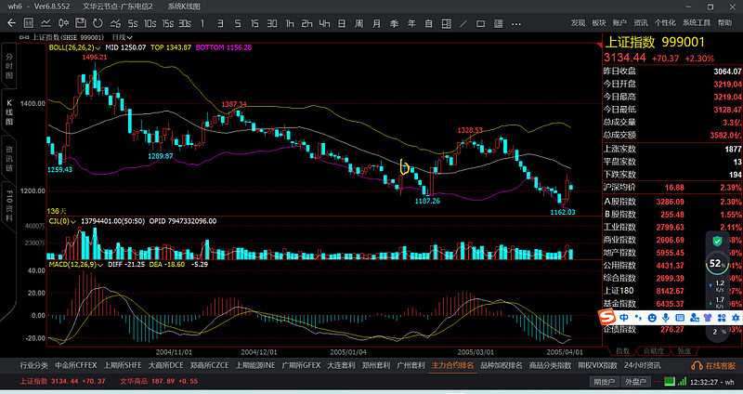Image resolution: width=743 pixels, height=394 pixels.
Task: Select the 1h period
Action: (290, 23)
